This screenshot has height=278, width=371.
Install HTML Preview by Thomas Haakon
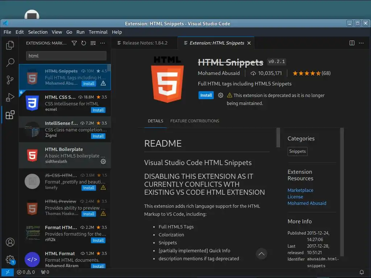tap(88, 214)
